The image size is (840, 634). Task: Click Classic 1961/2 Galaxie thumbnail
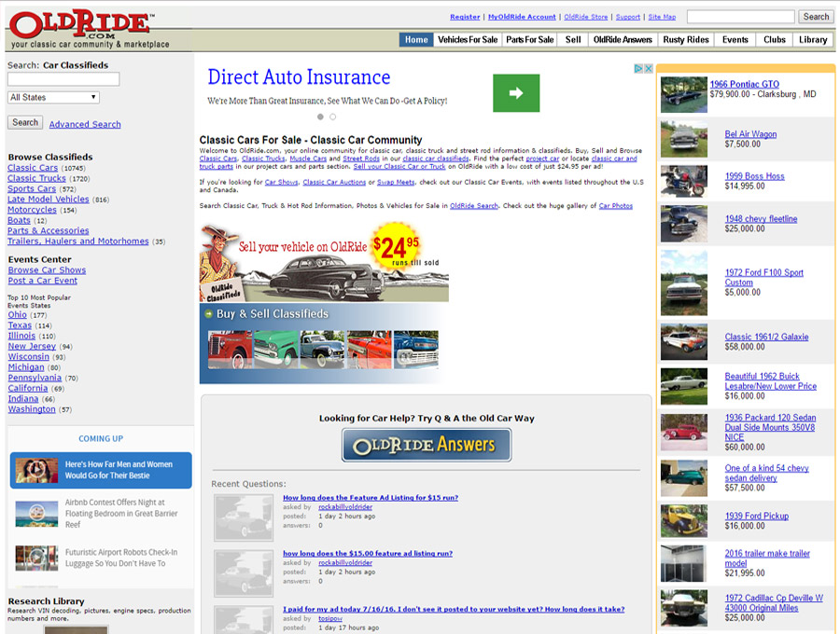click(x=683, y=341)
